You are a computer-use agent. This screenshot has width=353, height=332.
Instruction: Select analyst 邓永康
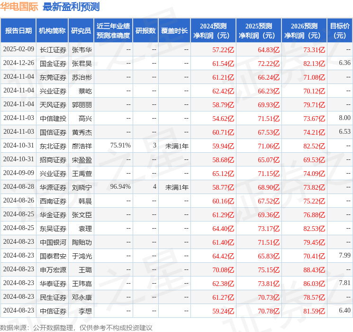click(82, 297)
